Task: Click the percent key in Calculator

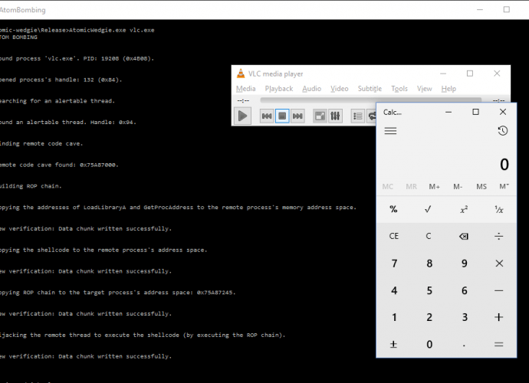Action: 393,209
